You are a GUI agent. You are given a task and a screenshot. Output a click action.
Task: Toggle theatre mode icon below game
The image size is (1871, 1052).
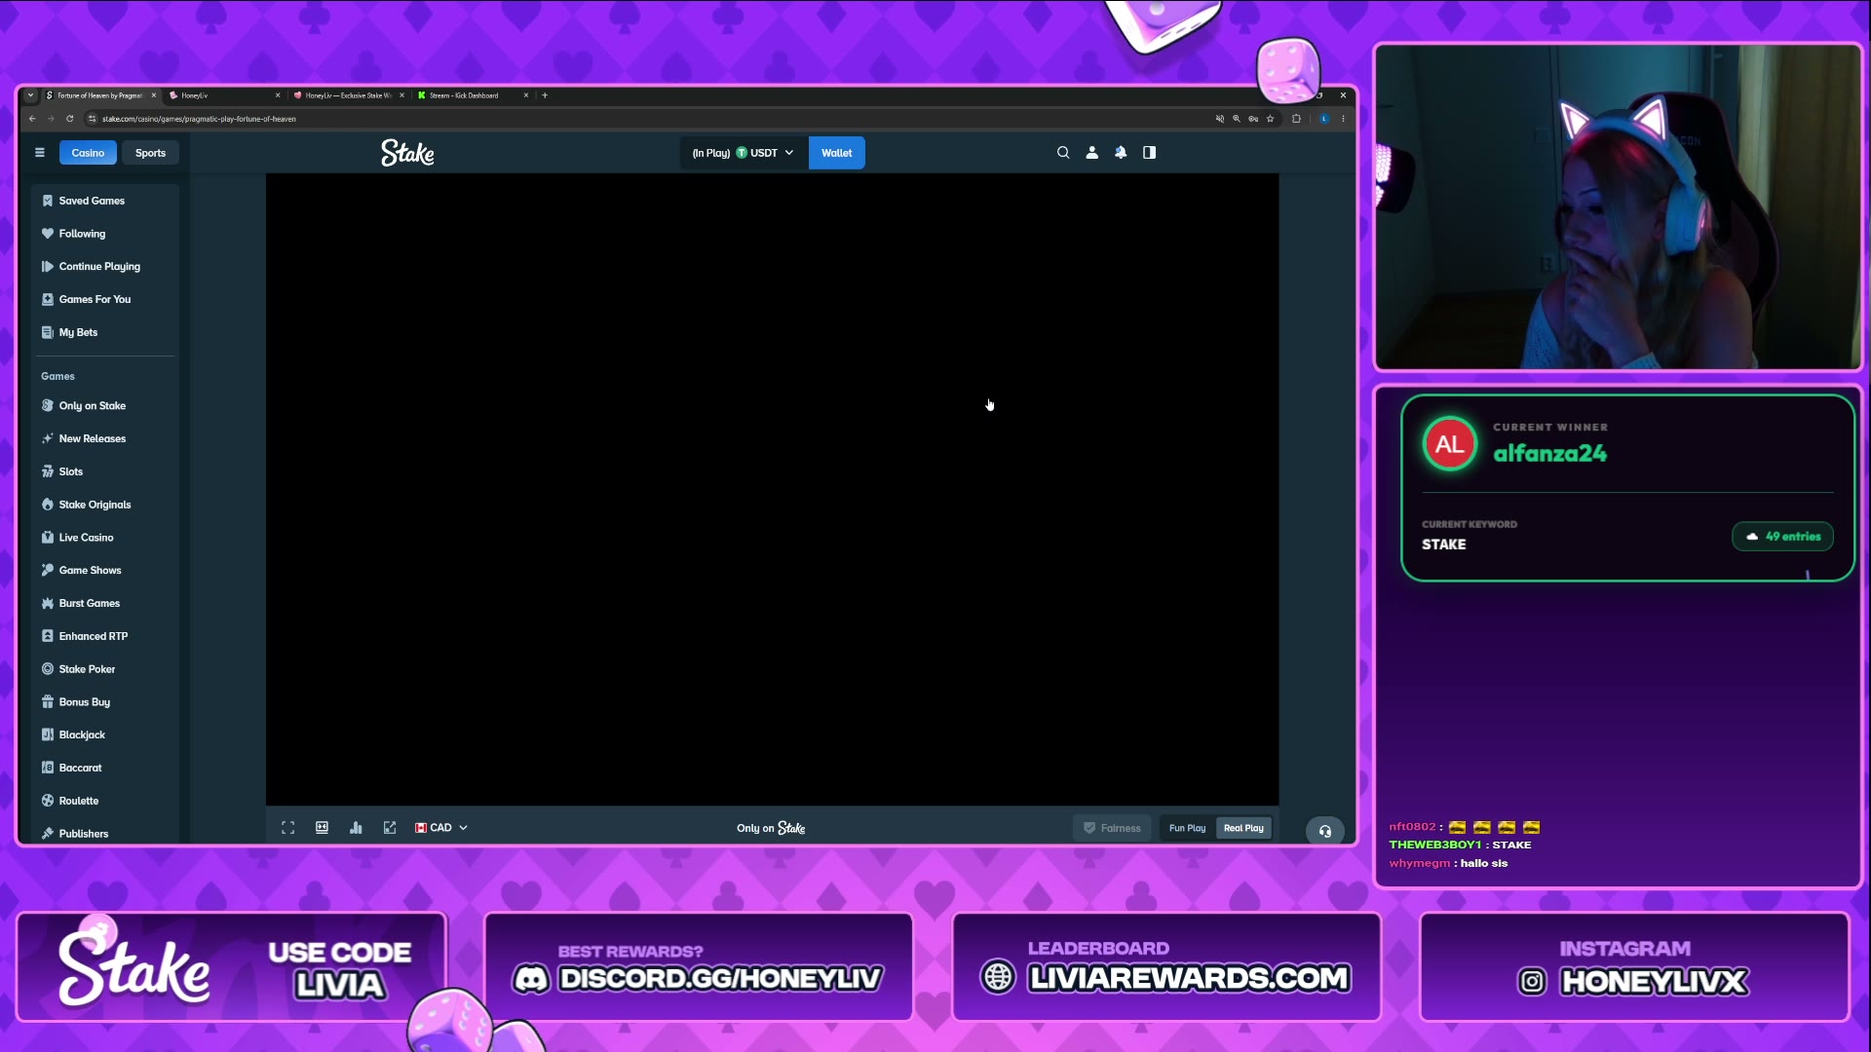(x=323, y=828)
